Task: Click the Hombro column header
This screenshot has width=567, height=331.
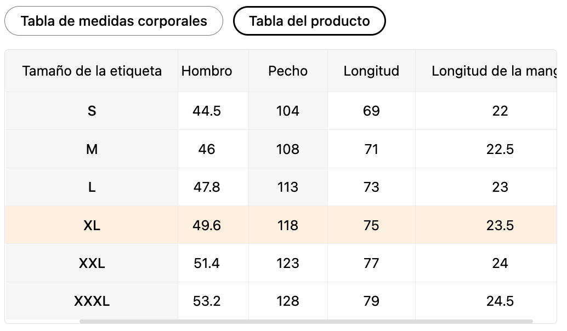Action: 207,71
